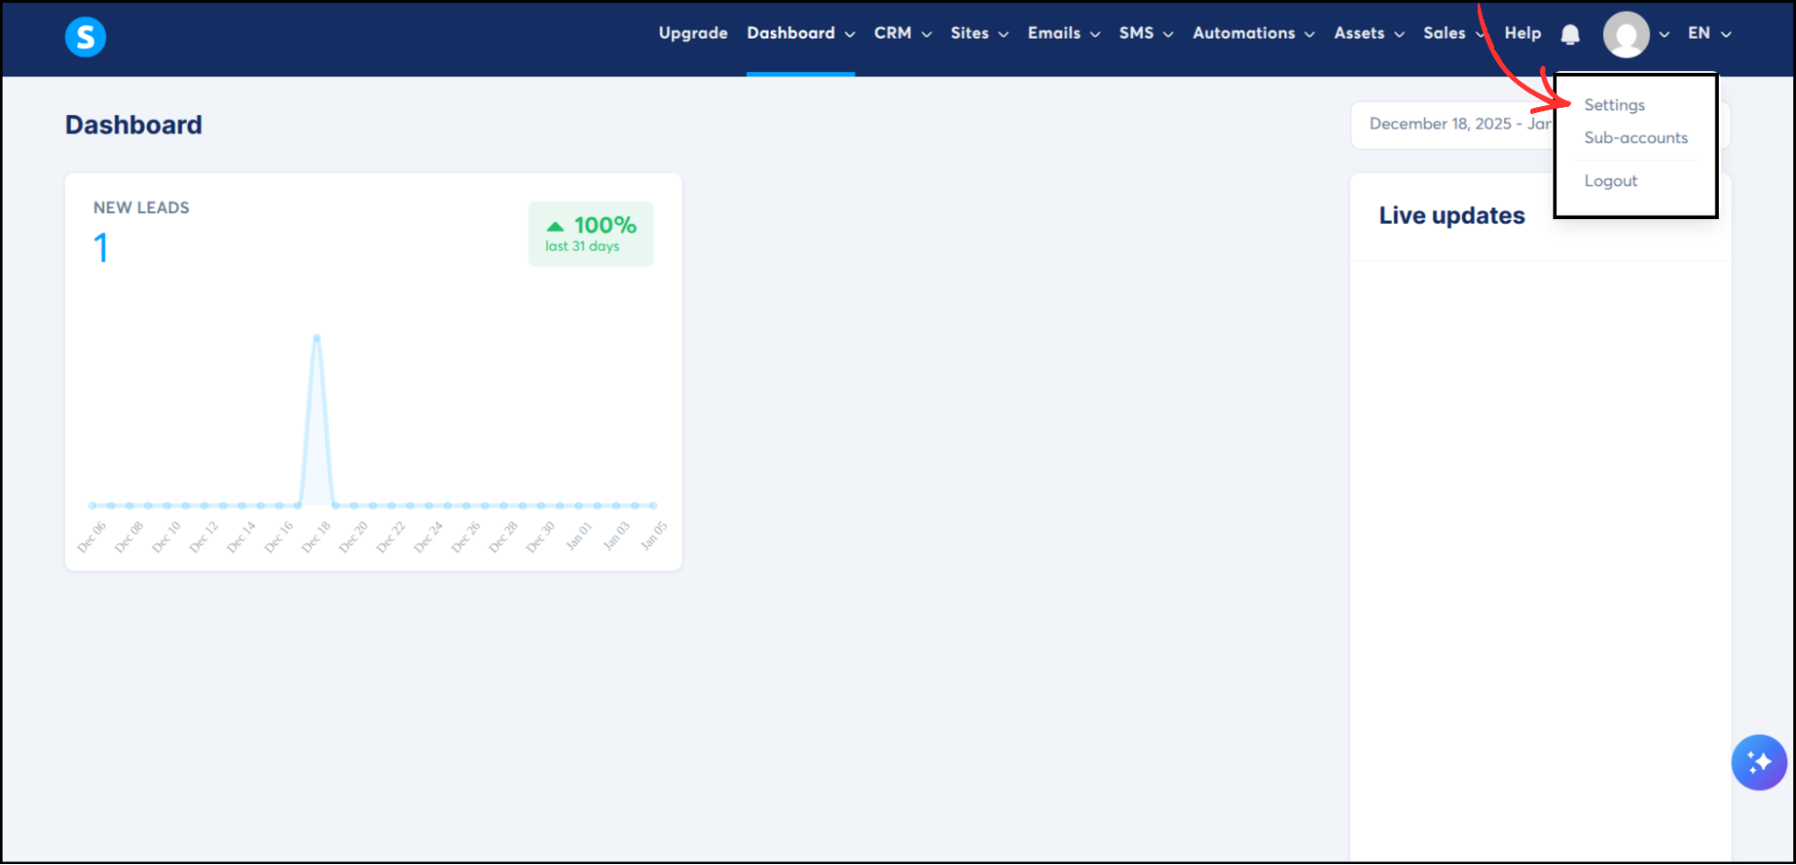1796x865 pixels.
Task: Click the green growth indicator on New Leads
Action: click(590, 233)
